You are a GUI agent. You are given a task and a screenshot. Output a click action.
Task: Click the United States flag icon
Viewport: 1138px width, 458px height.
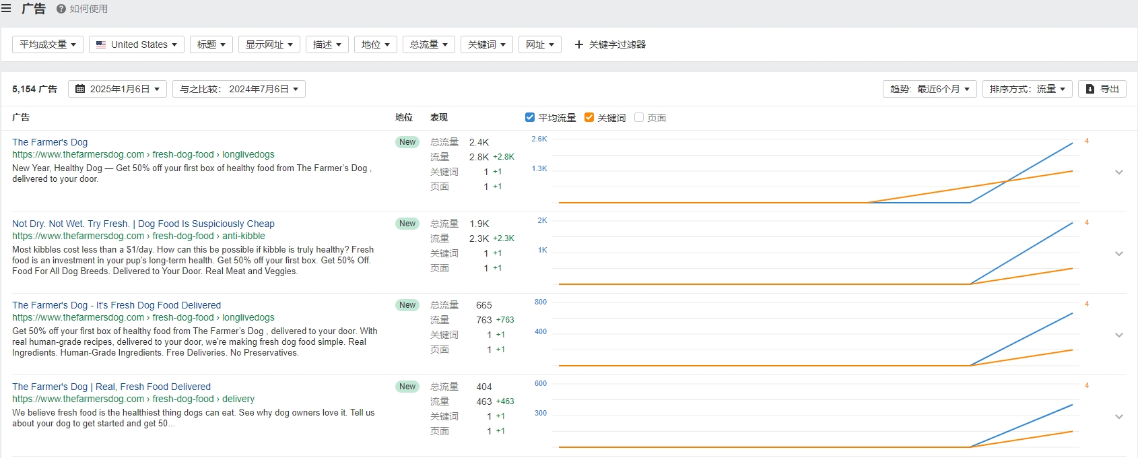[101, 44]
